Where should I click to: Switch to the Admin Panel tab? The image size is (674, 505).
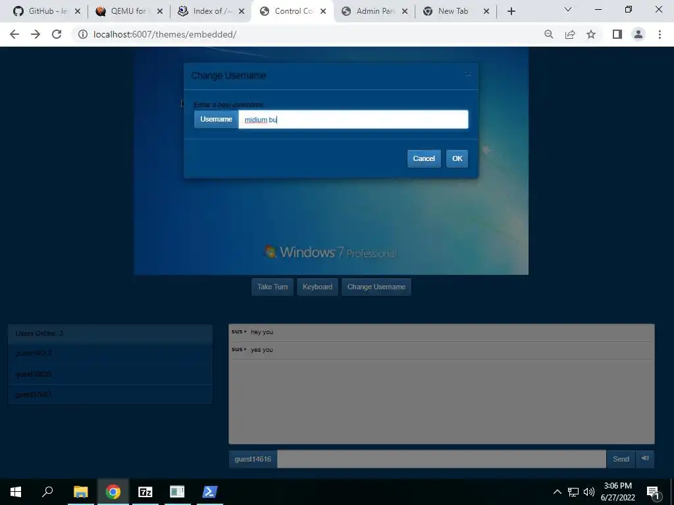pos(375,11)
